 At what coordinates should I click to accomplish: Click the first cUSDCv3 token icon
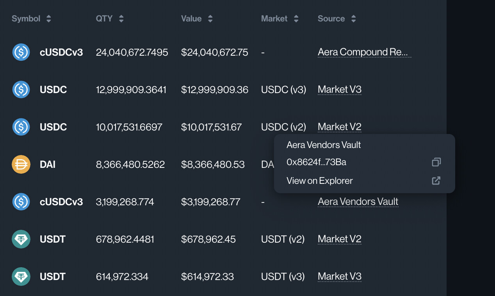[21, 52]
